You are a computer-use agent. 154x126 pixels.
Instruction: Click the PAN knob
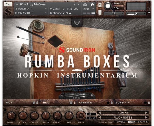[x=69, y=116]
